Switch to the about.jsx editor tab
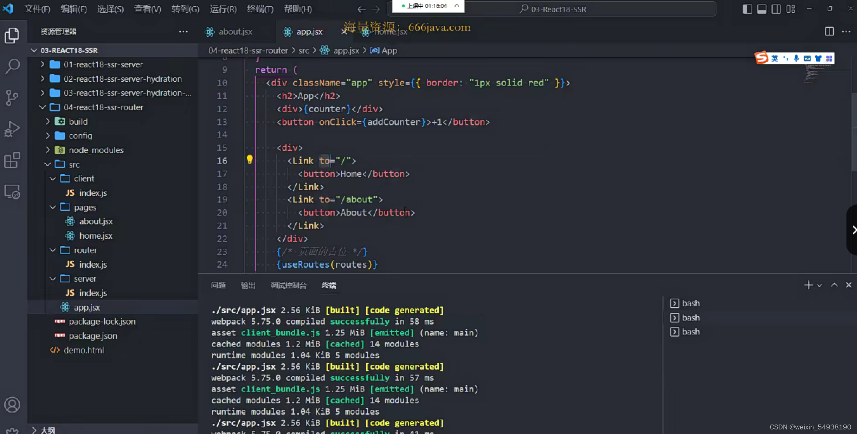Screen dimensions: 857x434 235,32
